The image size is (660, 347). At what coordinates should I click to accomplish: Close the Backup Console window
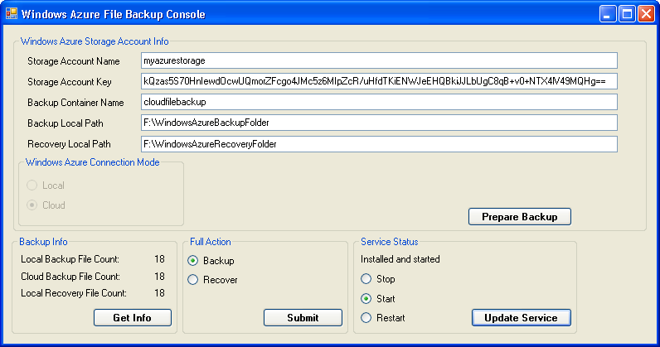coord(646,14)
